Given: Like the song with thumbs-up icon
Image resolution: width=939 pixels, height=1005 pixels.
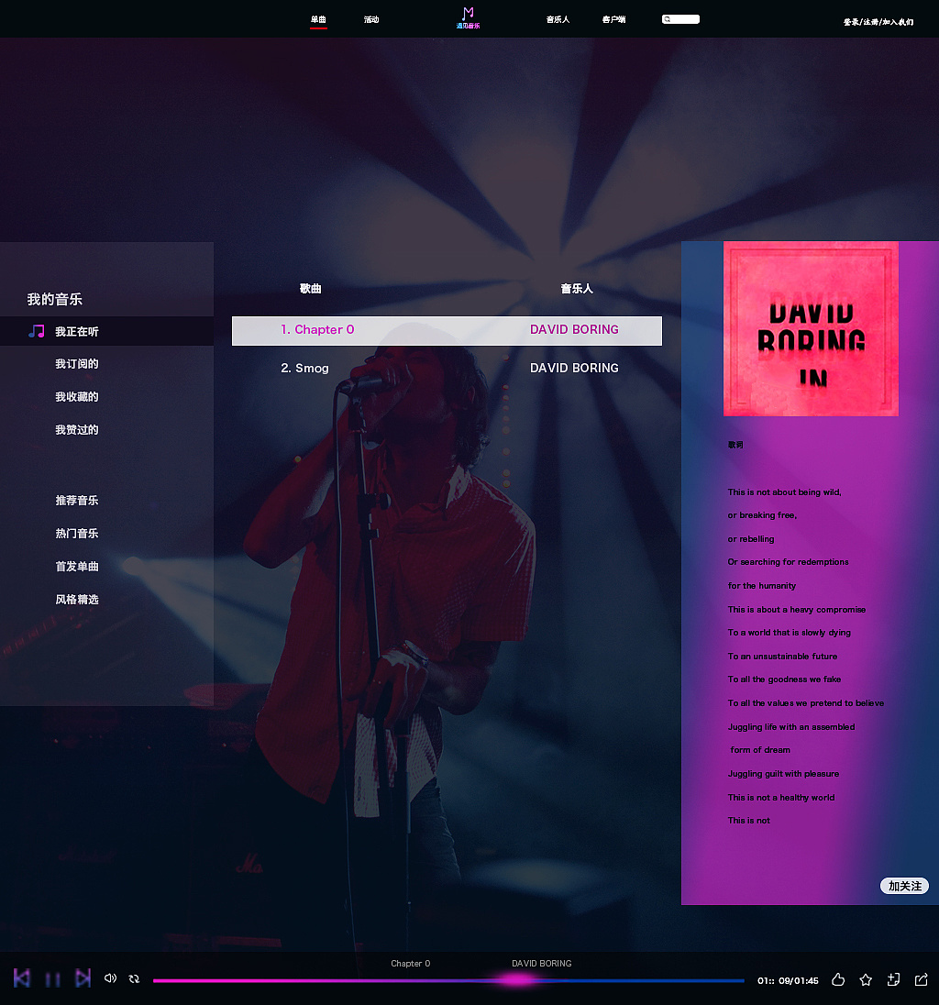Looking at the screenshot, I should (x=838, y=980).
